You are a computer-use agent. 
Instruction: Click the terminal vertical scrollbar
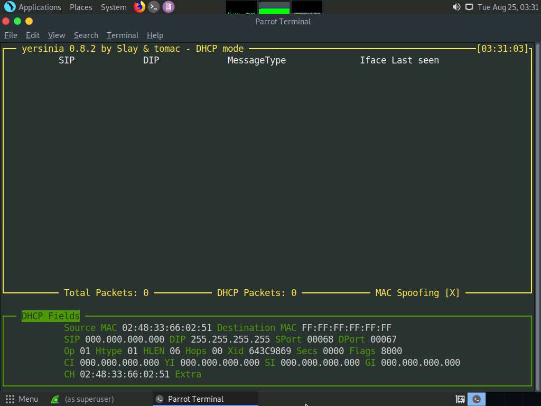[537, 217]
